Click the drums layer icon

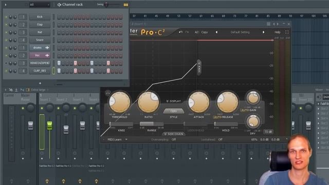pyautogui.click(x=47, y=48)
